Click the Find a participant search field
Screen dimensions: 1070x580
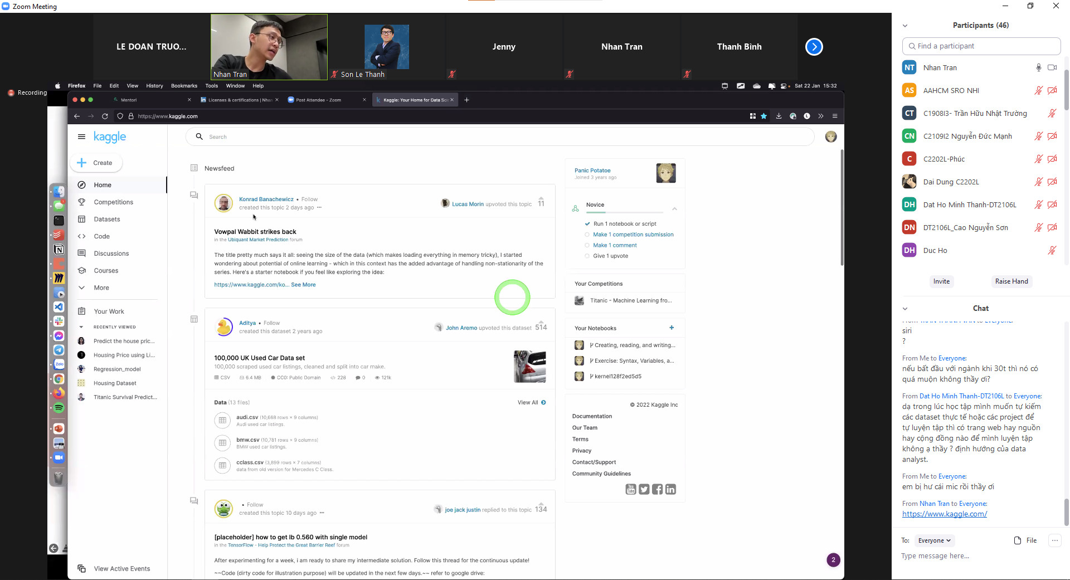pos(981,46)
